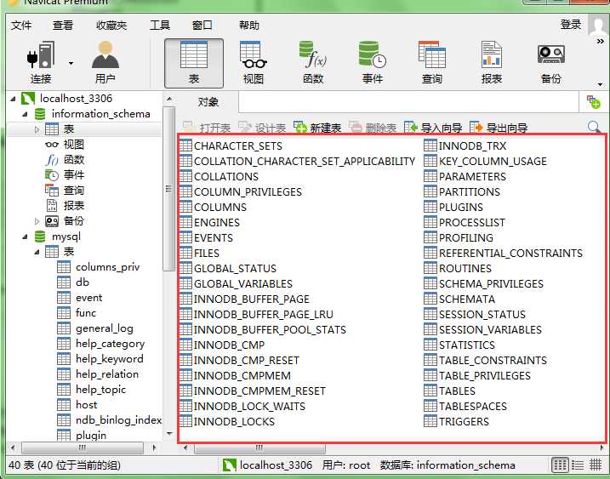Select TABLESPACES table in object list
610x479 pixels.
click(x=465, y=406)
